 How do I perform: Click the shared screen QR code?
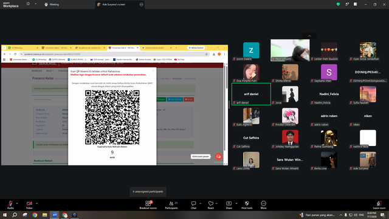pyautogui.click(x=112, y=117)
